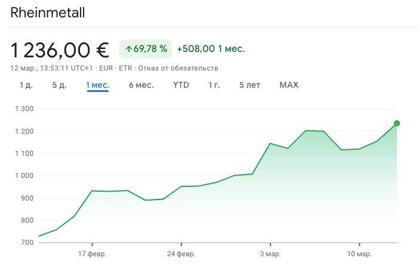Click the active 1 мес. tab
The width and height of the screenshot is (419, 264).
click(97, 85)
